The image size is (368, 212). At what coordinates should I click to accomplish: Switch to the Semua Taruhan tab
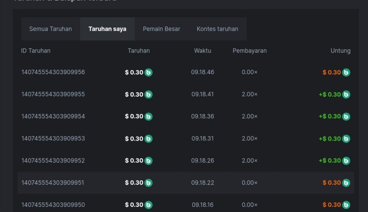point(50,29)
